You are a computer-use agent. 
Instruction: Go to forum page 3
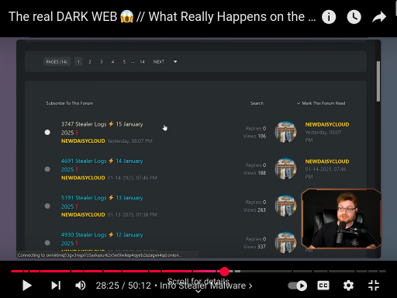coord(102,62)
